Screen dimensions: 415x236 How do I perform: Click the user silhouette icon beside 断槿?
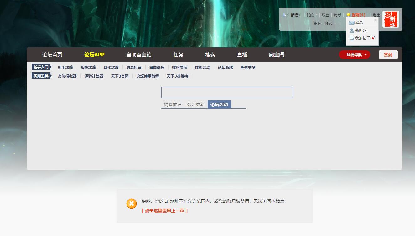tap(284, 15)
